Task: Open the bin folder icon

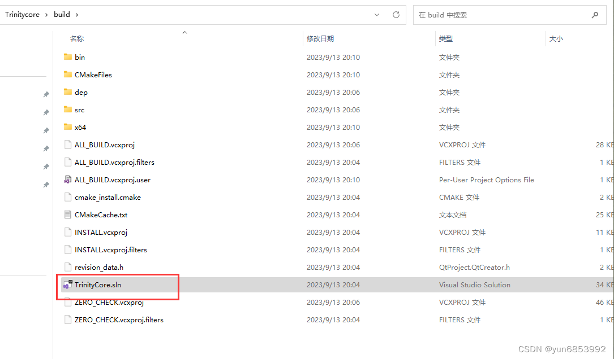Action: coord(68,56)
